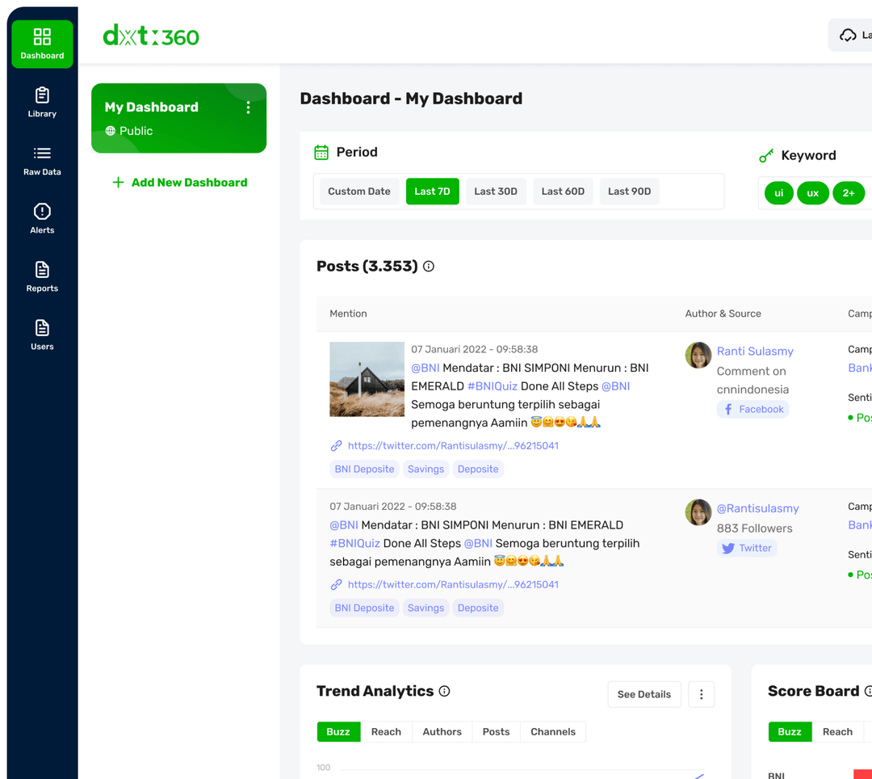Open the Trend Analytics overflow menu
Screen dimensions: 872x779
click(701, 694)
